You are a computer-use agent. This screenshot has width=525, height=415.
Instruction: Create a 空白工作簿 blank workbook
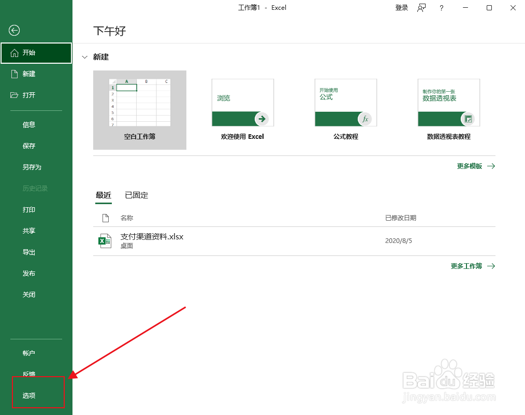(140, 110)
